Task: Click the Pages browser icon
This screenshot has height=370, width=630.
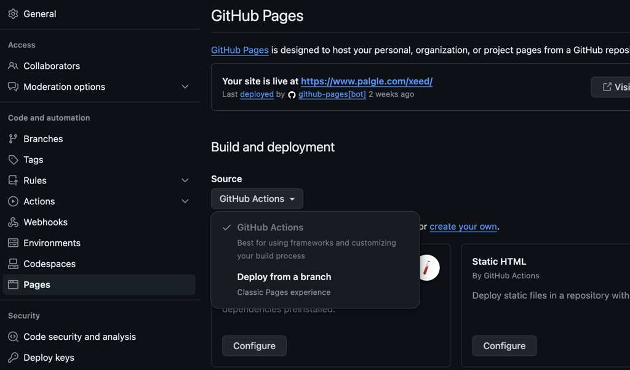Action: [x=14, y=285]
